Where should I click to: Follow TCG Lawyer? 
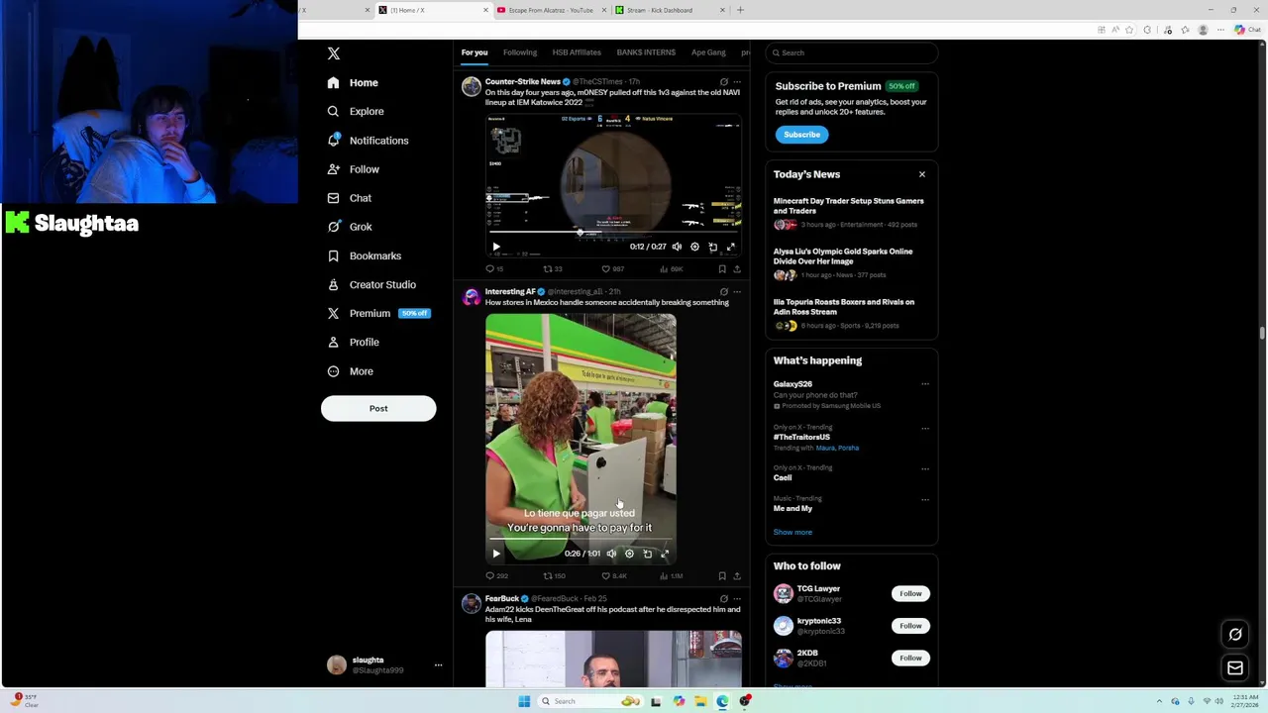910,594
